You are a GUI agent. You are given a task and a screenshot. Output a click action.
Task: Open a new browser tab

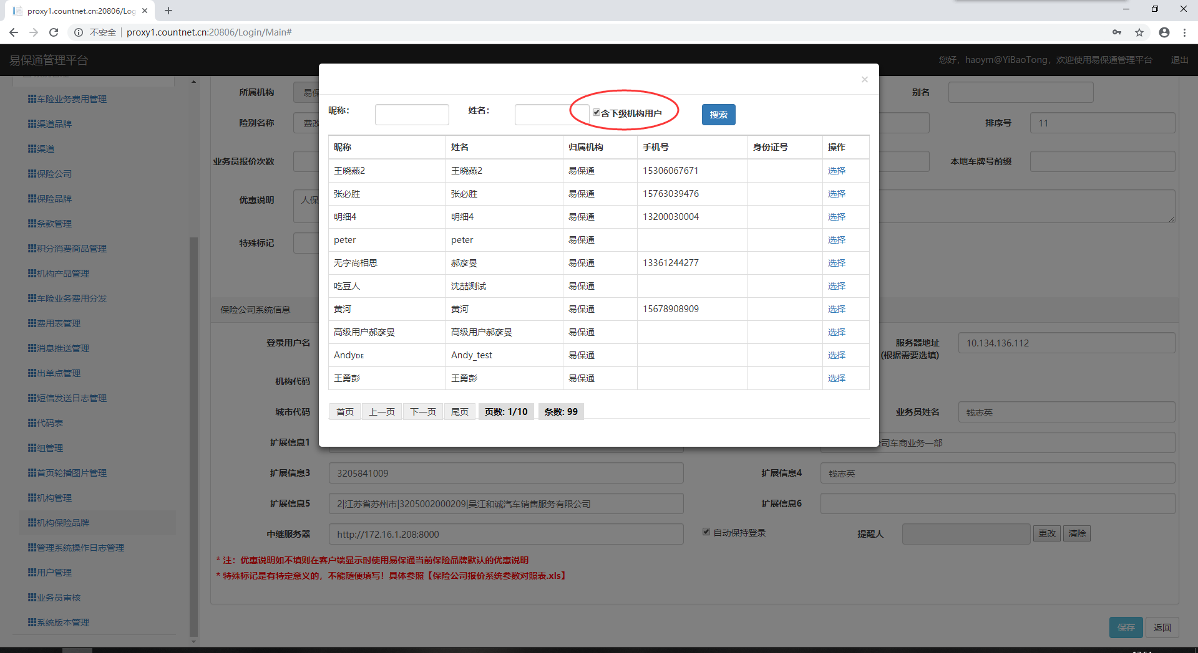(168, 11)
